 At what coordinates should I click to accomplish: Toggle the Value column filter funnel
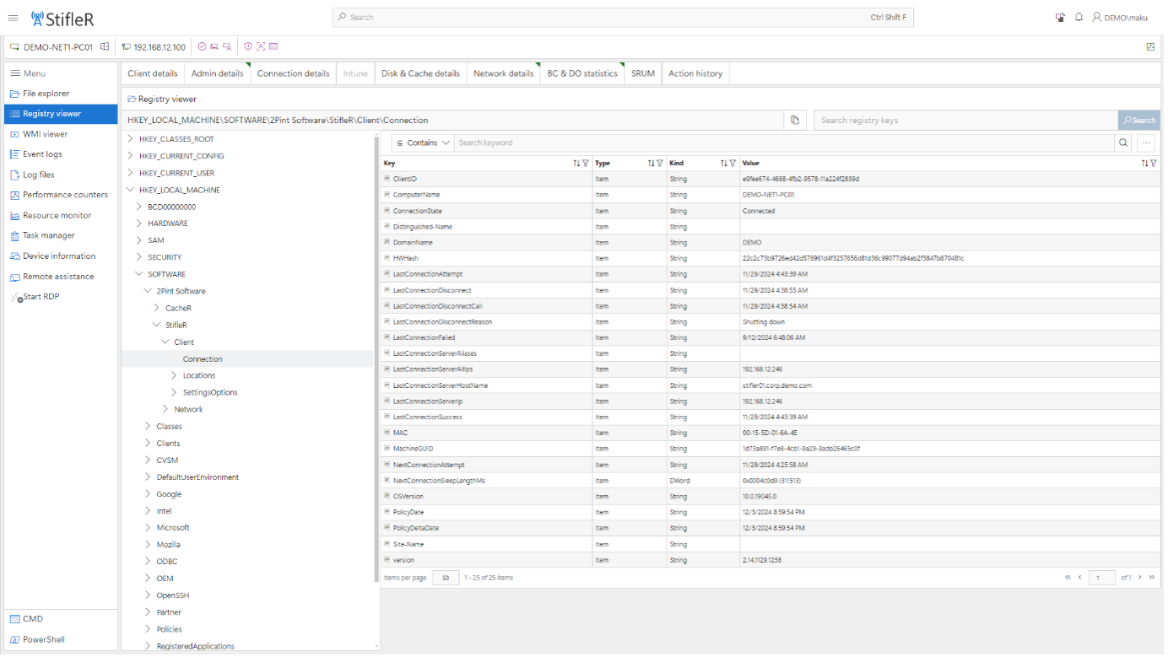tap(1153, 163)
